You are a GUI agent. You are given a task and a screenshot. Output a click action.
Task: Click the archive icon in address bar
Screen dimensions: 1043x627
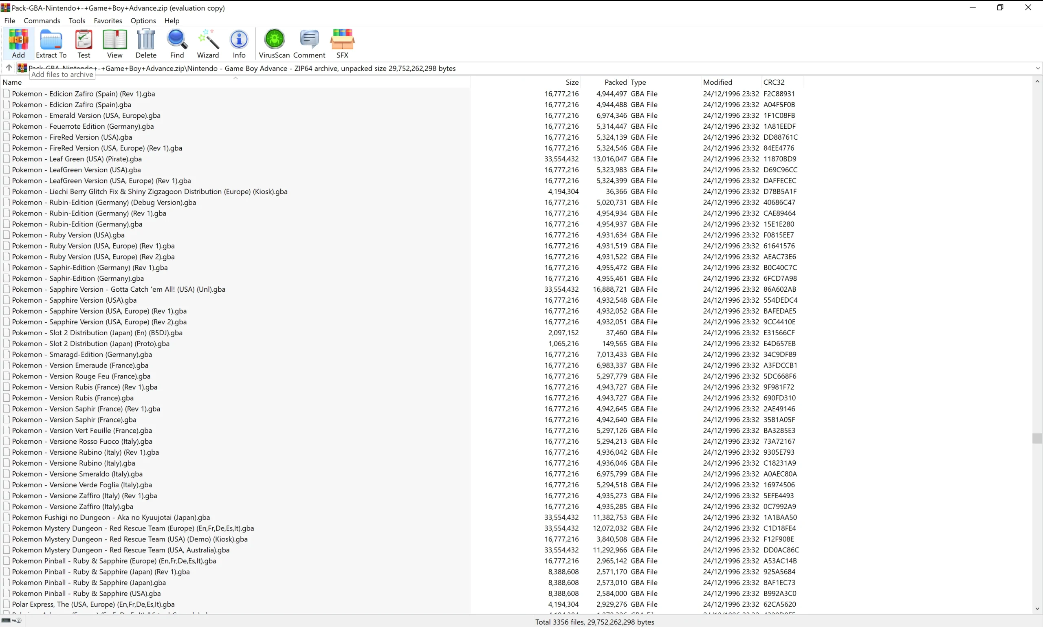22,68
